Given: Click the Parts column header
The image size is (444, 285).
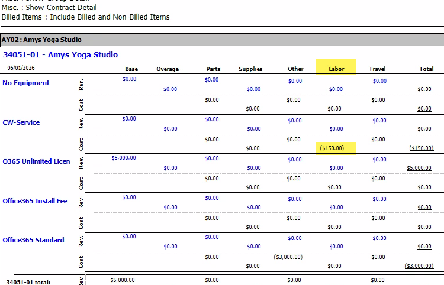Looking at the screenshot, I should (x=213, y=69).
